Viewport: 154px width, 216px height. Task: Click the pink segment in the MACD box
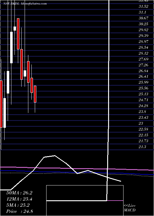tap(115, 201)
